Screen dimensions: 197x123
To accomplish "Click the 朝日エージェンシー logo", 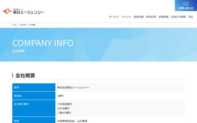I will point(23,11).
